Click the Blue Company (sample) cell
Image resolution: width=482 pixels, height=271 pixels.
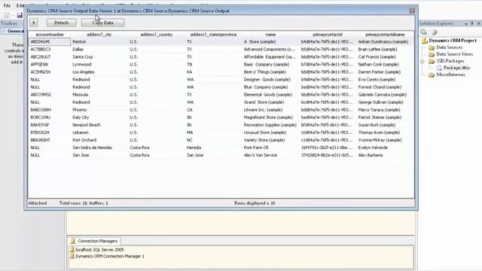(x=270, y=87)
